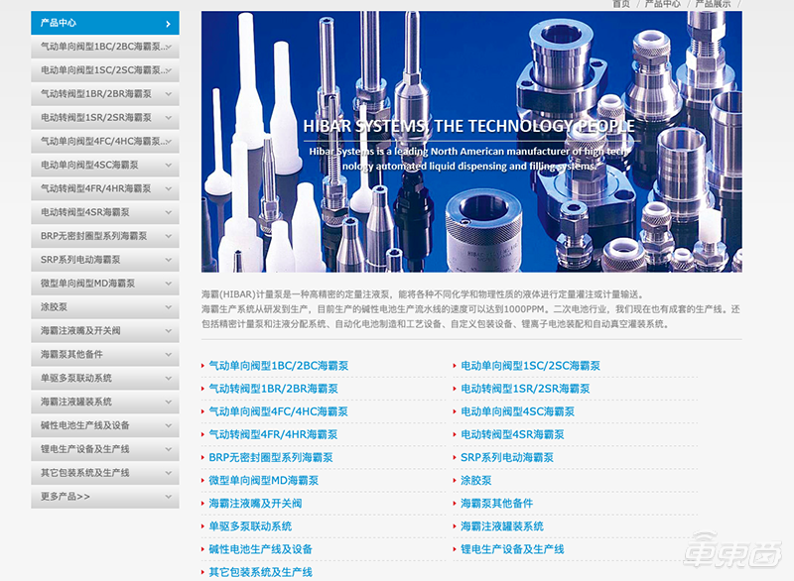Expand the 气动转阀型1BR/2BR海霸泵 sidebar chevron
The image size is (794, 581).
(x=169, y=94)
